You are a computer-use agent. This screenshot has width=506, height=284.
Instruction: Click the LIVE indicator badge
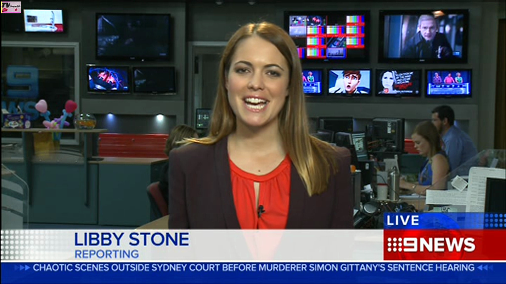(x=403, y=220)
